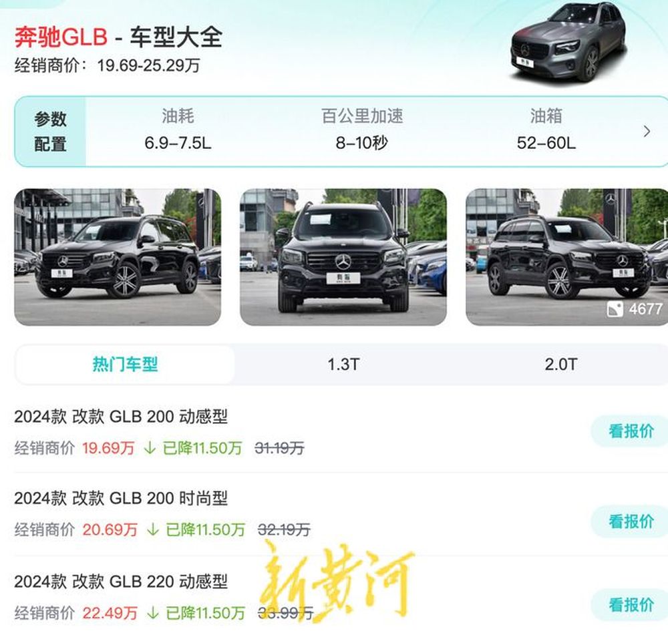Open 2024款 改款 GLB 200 时尚型 listing

click(x=120, y=498)
